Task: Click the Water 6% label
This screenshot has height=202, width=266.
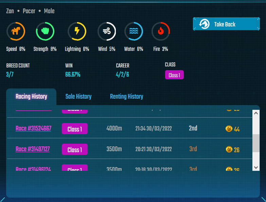Action: pos(134,49)
